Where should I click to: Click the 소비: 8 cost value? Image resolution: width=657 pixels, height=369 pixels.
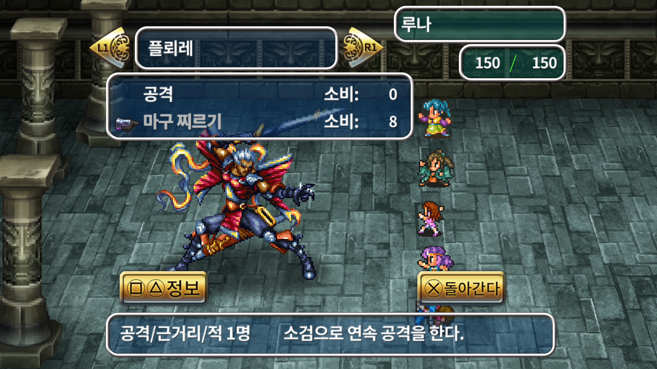[x=360, y=121]
